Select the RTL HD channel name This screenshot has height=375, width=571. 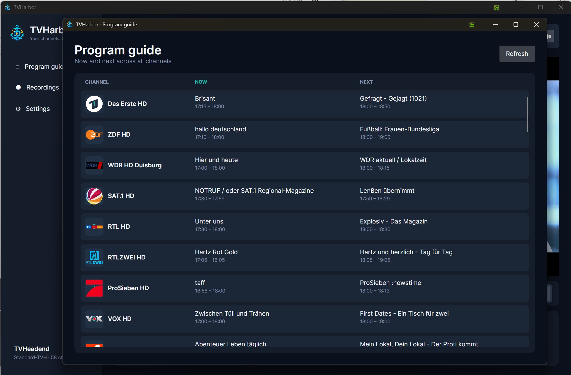click(x=119, y=227)
